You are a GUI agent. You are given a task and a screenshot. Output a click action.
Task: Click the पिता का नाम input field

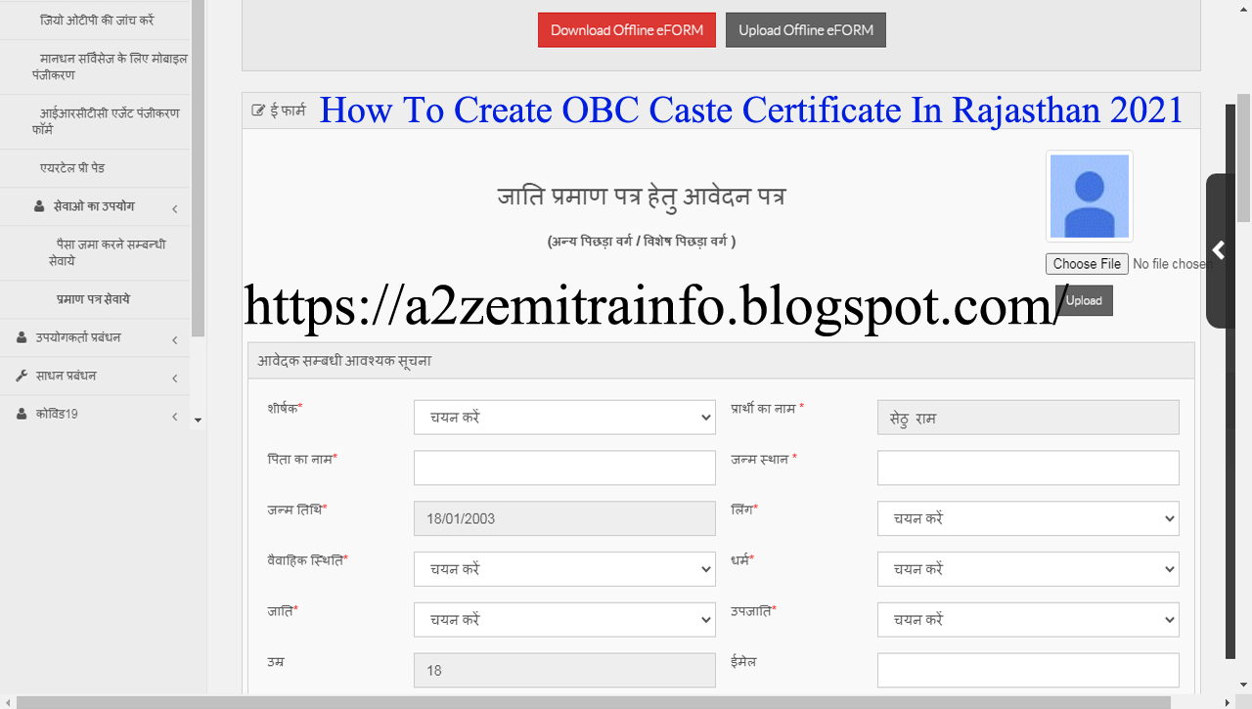click(564, 467)
